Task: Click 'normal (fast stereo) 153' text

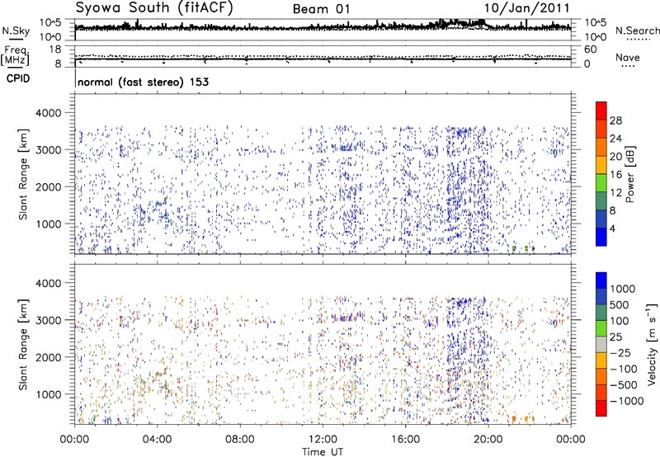Action: coord(143,82)
